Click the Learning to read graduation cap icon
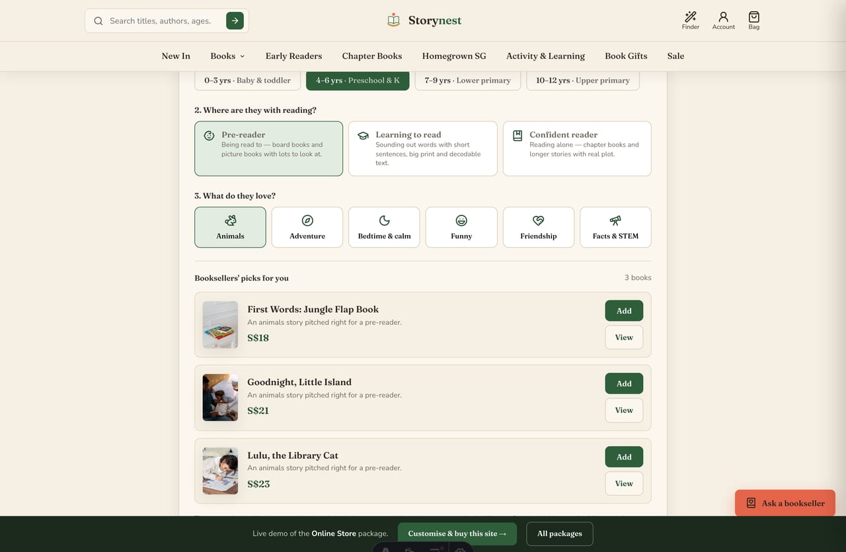The image size is (846, 552). (x=363, y=135)
